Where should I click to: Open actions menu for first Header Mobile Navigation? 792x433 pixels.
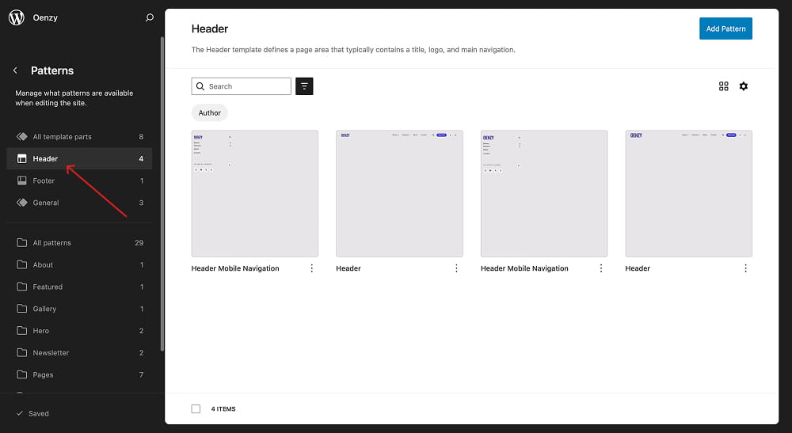[x=311, y=268]
